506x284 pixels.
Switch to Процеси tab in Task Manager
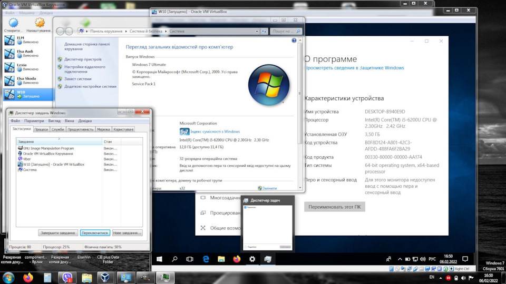(41, 129)
